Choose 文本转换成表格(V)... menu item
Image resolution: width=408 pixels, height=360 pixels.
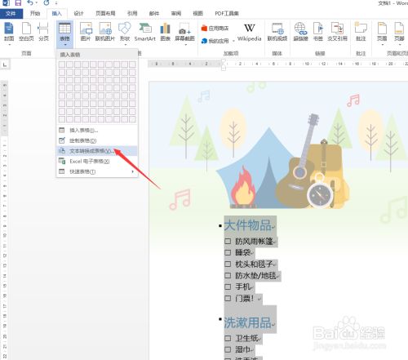point(97,151)
